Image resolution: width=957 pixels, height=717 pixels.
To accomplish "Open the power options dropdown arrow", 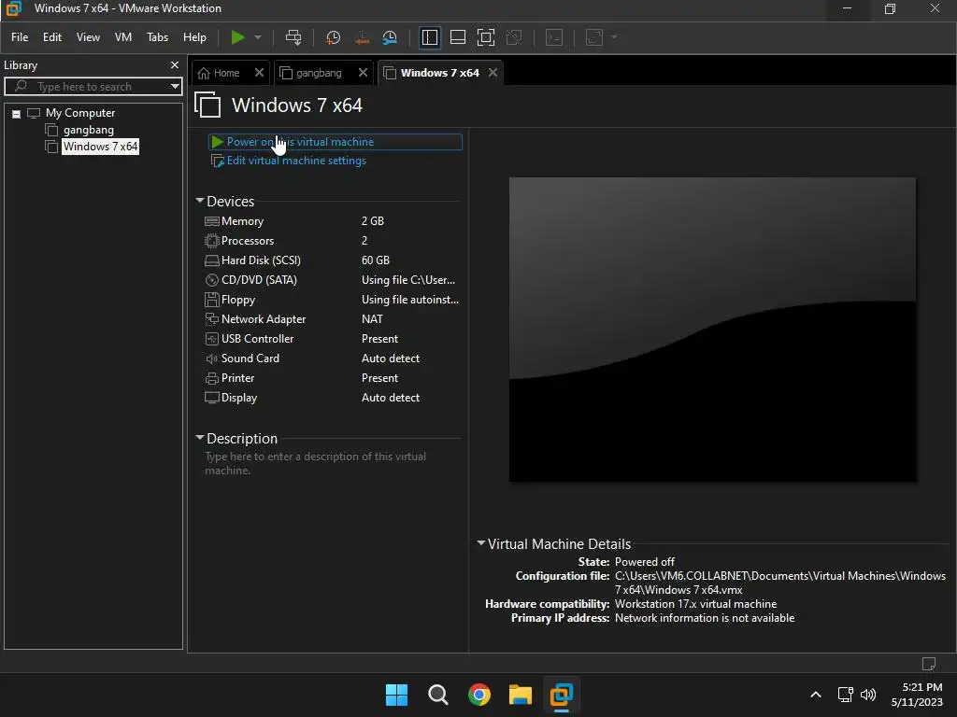I will [x=258, y=37].
